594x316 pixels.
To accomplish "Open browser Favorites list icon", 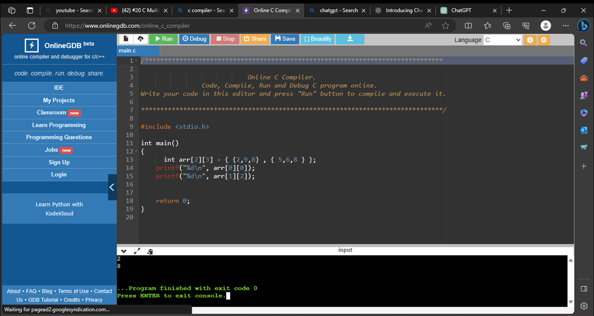I will pos(487,26).
